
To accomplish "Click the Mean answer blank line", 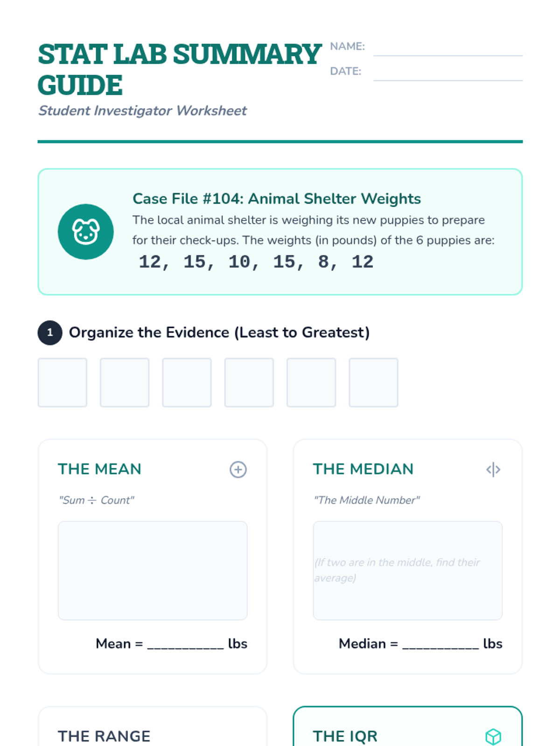I will tap(185, 645).
